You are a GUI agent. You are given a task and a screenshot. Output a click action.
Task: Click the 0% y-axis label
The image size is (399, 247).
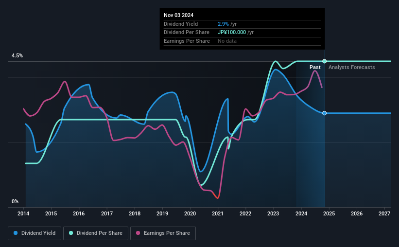[x=15, y=201]
